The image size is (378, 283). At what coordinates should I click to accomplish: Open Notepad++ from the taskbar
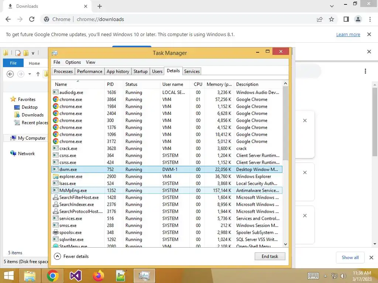coord(121,276)
